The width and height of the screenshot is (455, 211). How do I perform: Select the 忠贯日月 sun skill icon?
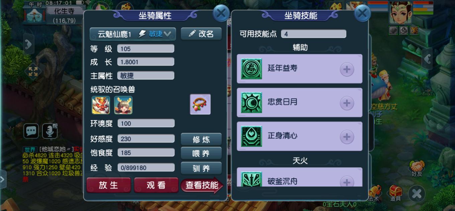point(252,102)
